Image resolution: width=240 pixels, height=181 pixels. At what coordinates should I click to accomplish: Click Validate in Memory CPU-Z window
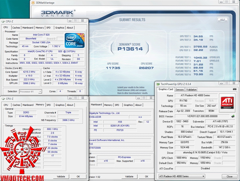61,176
